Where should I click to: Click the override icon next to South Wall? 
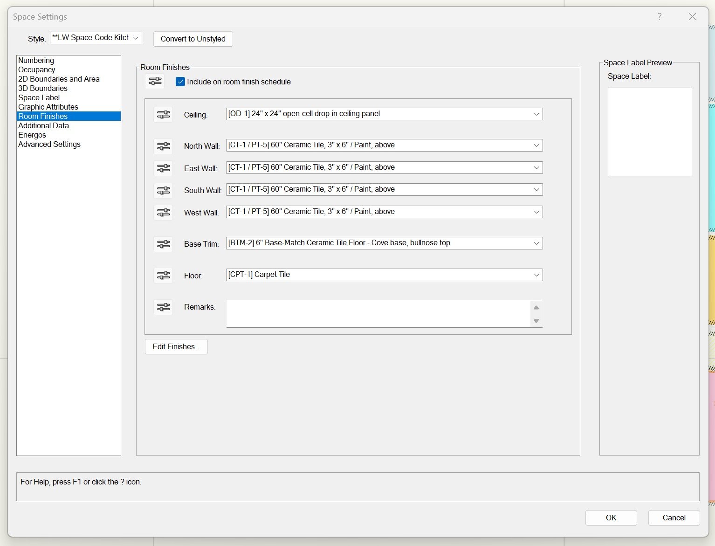pos(163,190)
